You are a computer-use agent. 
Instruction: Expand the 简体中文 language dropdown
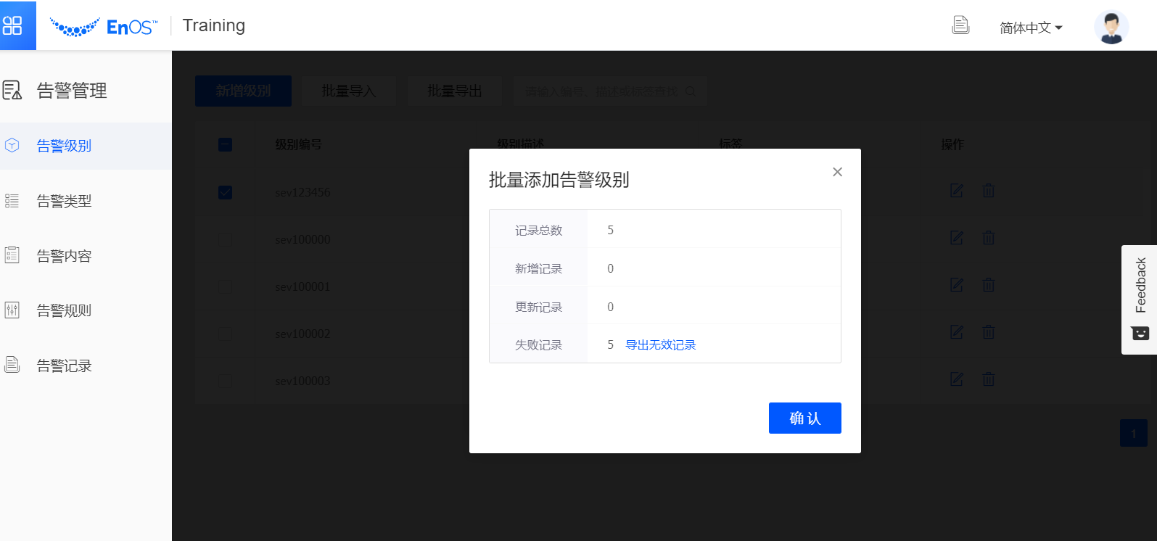click(x=1031, y=28)
